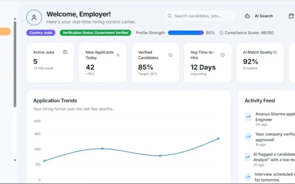Click Government Verified status badge
This screenshot has width=295, height=184.
coord(95,33)
